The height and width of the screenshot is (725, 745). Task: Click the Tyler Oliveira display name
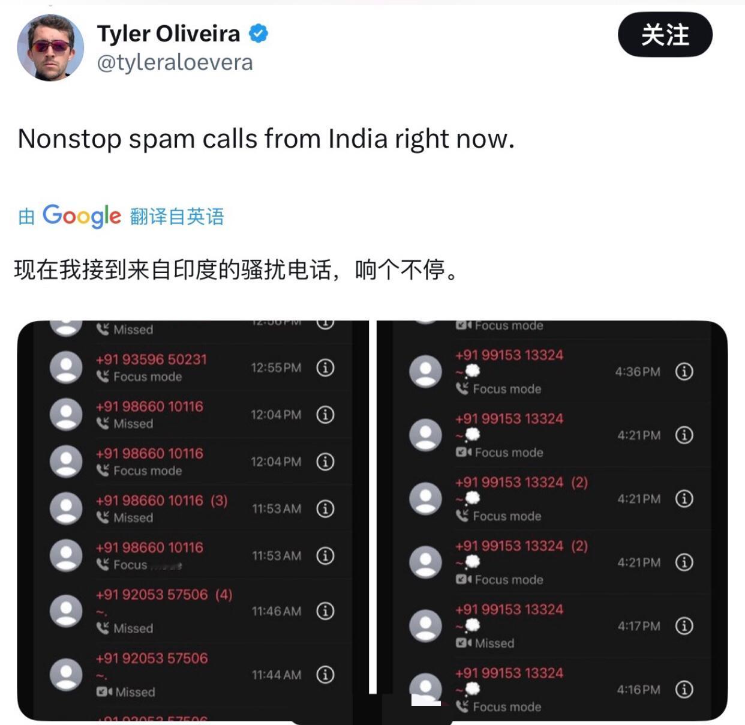click(x=169, y=34)
